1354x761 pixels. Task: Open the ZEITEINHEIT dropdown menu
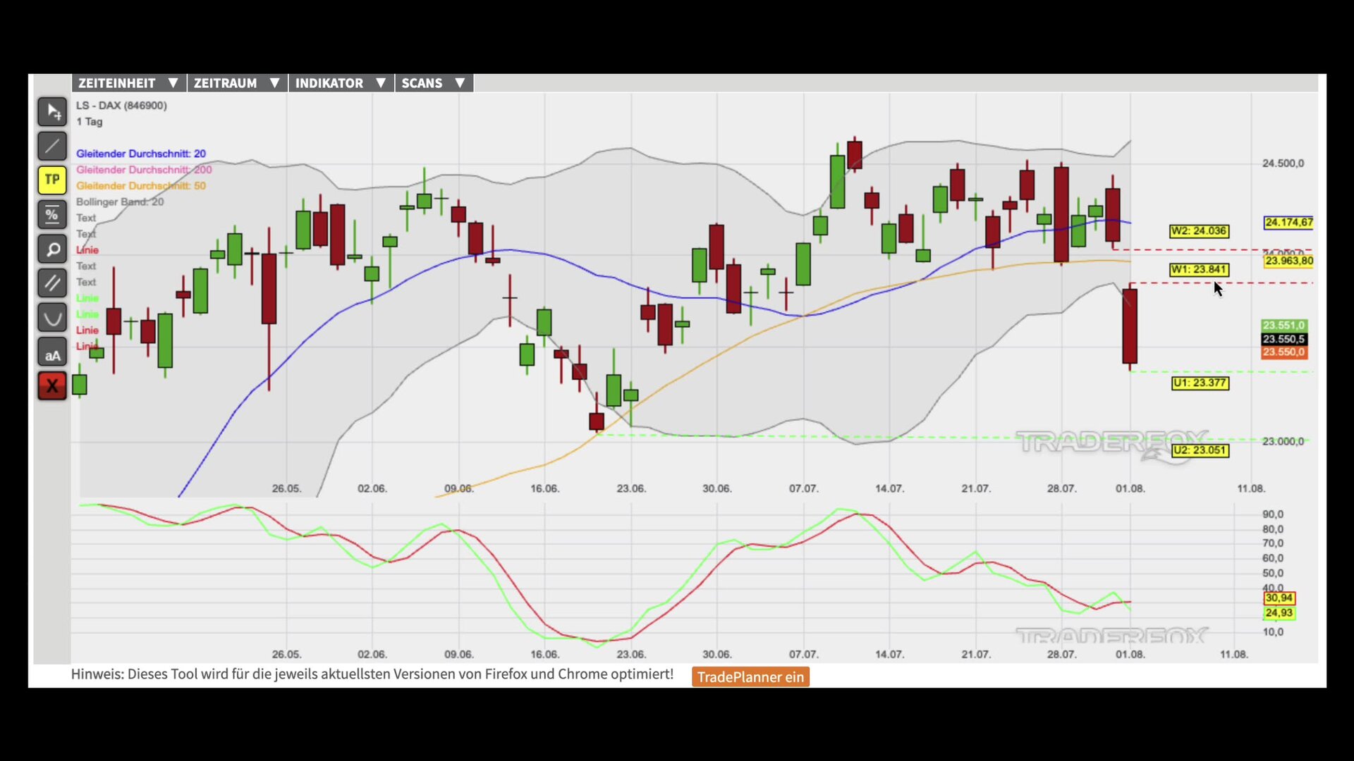[128, 83]
